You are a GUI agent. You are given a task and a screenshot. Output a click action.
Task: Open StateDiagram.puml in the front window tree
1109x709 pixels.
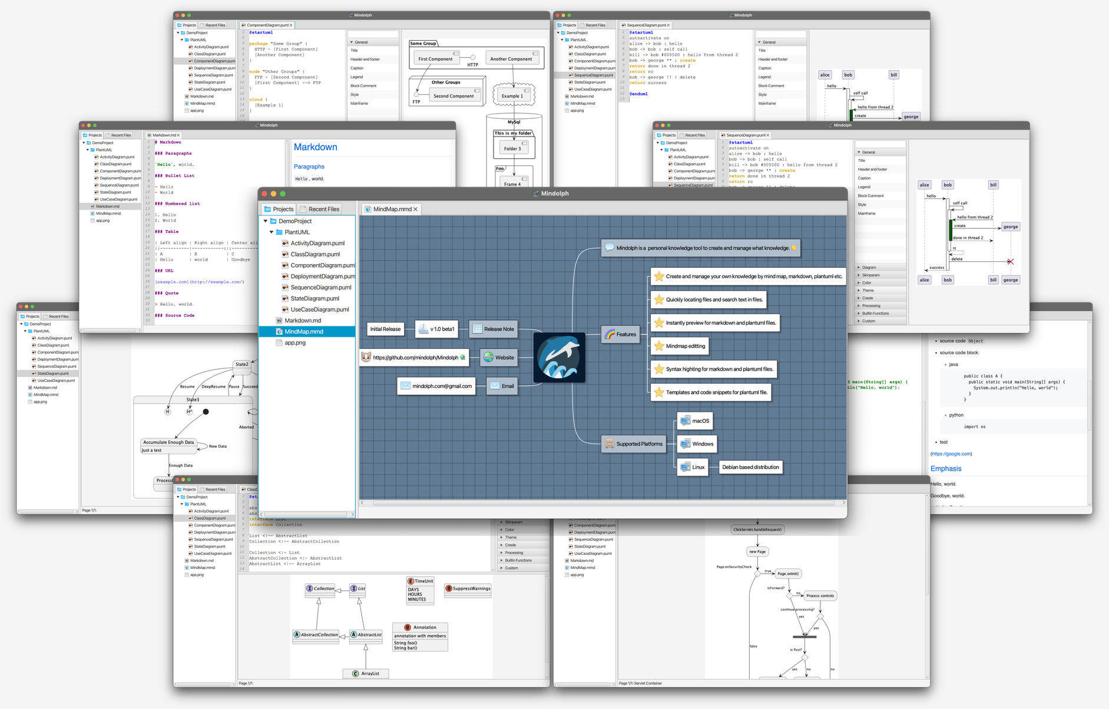click(315, 298)
